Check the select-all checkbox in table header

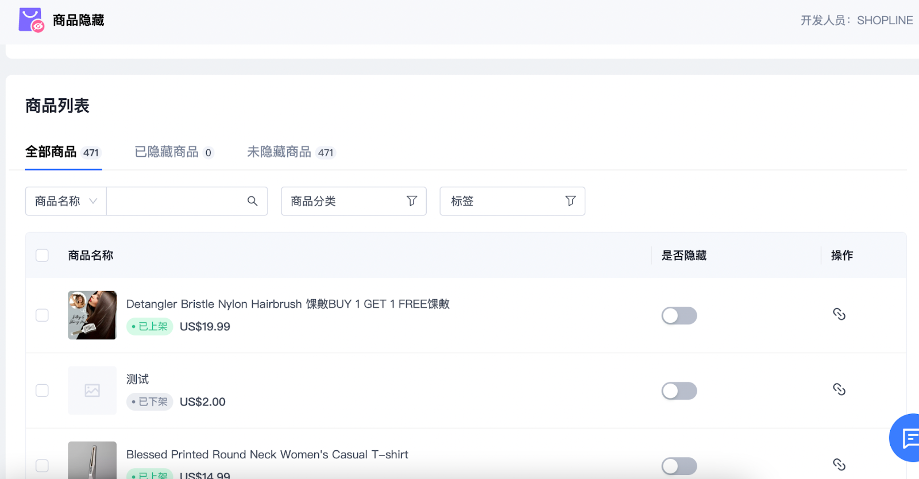coord(42,256)
